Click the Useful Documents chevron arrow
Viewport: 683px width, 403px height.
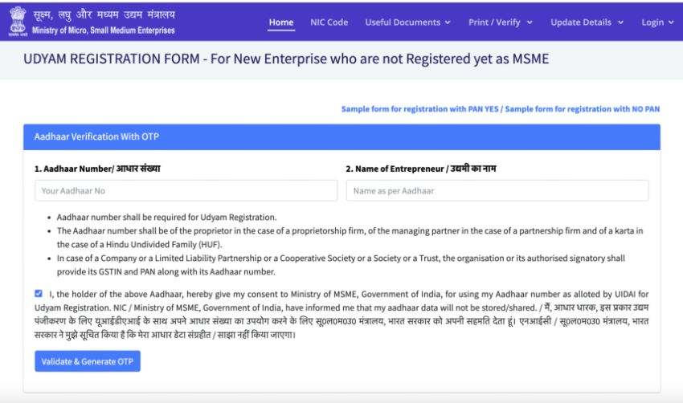click(448, 22)
